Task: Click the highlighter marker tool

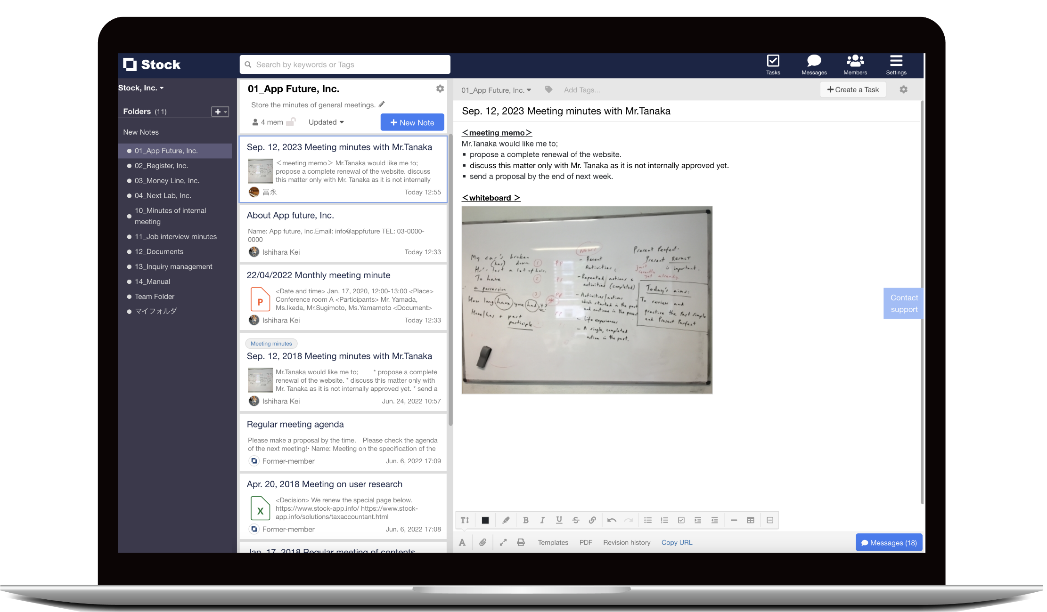Action: (x=506, y=520)
